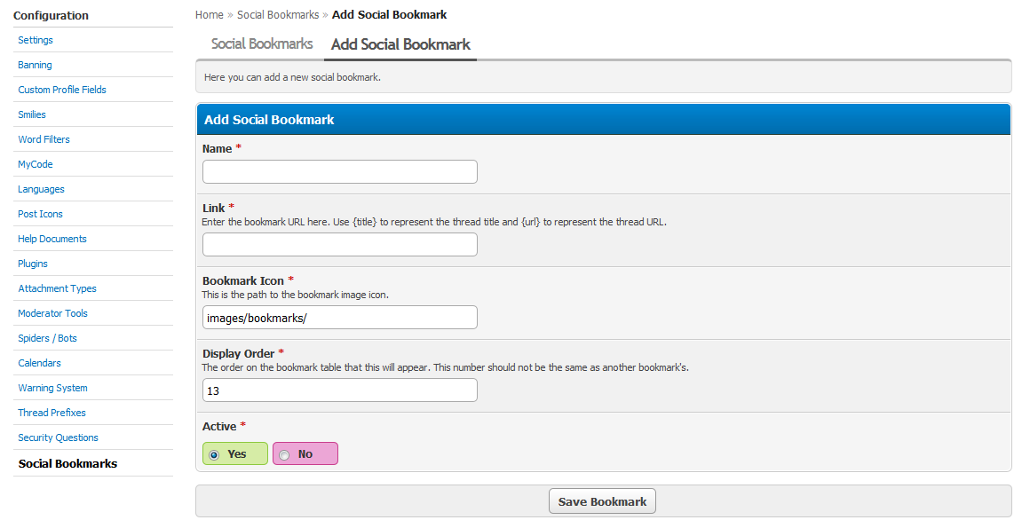Open Spiders / Bots settings
Image resolution: width=1030 pixels, height=528 pixels.
tap(47, 338)
